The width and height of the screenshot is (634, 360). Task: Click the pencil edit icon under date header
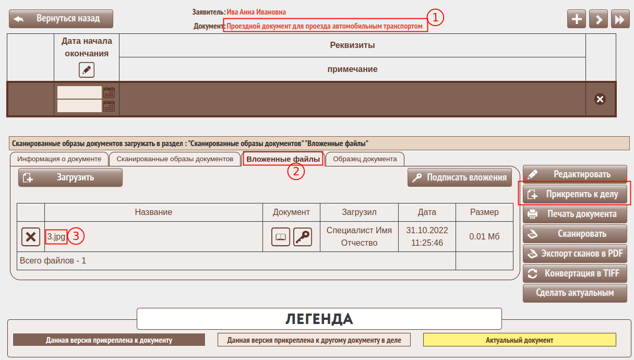(x=87, y=69)
